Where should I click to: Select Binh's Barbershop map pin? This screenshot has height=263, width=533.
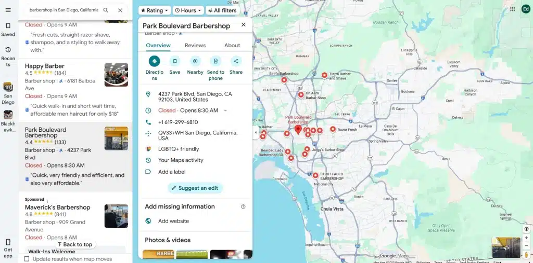284,80
